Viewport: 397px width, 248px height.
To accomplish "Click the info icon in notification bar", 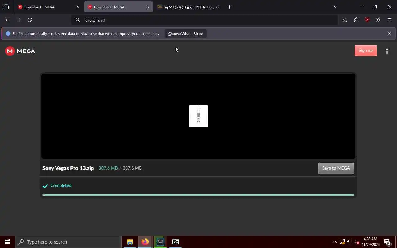I will tap(8, 33).
